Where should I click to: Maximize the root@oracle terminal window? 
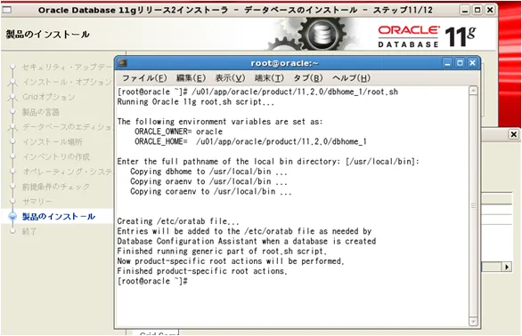(460, 63)
